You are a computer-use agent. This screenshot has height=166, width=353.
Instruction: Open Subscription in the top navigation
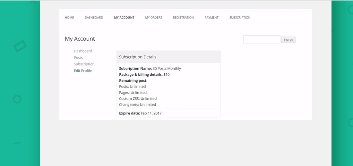[x=240, y=18]
